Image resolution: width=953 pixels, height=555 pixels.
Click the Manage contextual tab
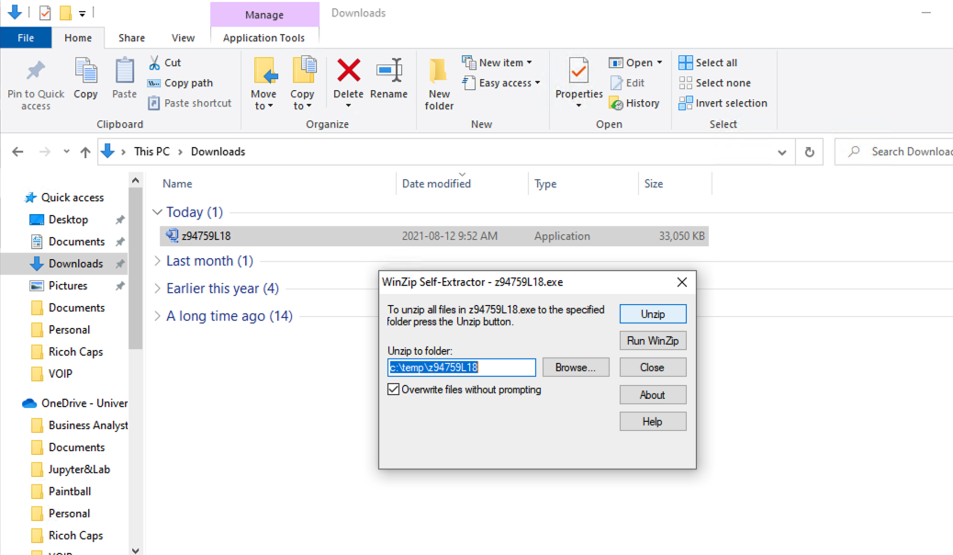tap(264, 15)
